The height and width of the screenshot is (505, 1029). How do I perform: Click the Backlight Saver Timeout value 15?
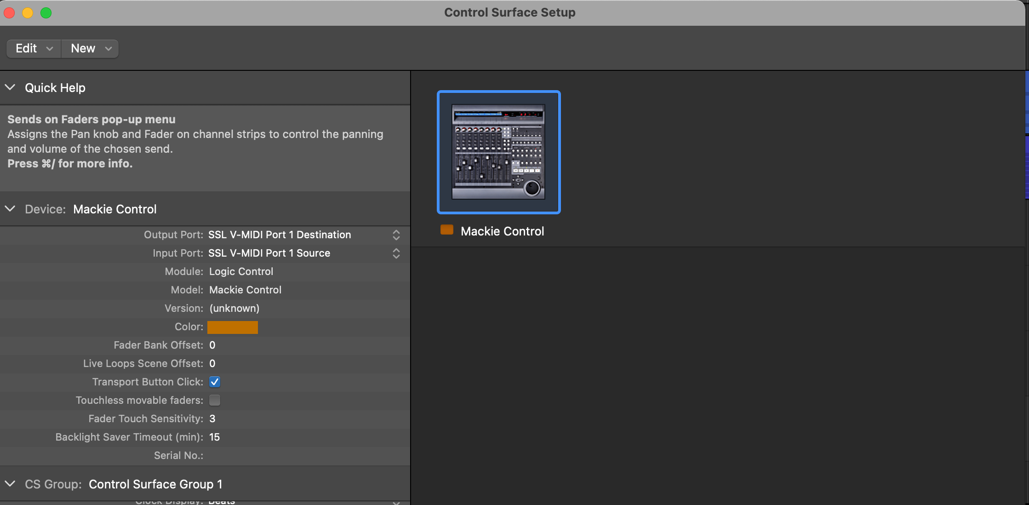click(214, 437)
